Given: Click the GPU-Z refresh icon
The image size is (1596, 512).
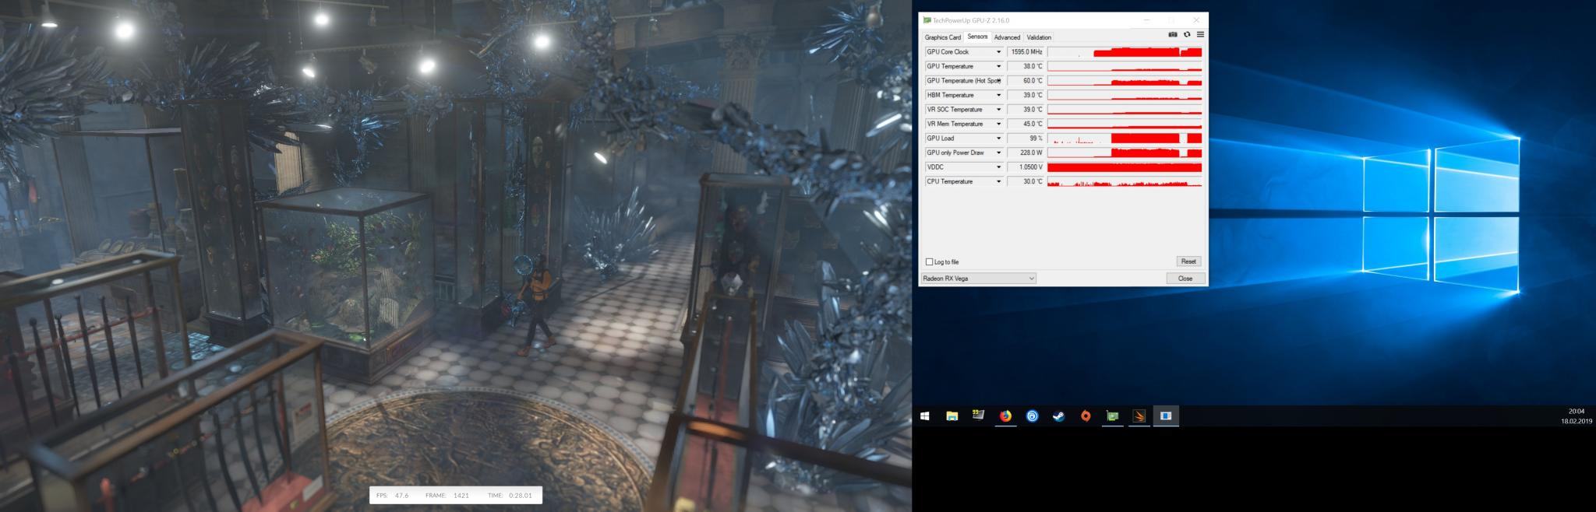Looking at the screenshot, I should [1187, 34].
